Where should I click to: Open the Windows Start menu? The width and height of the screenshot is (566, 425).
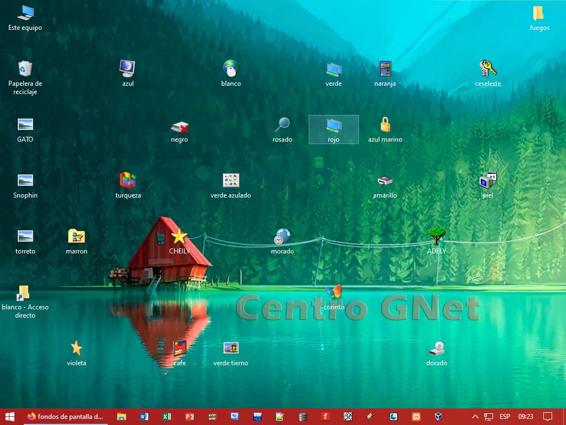(x=10, y=417)
